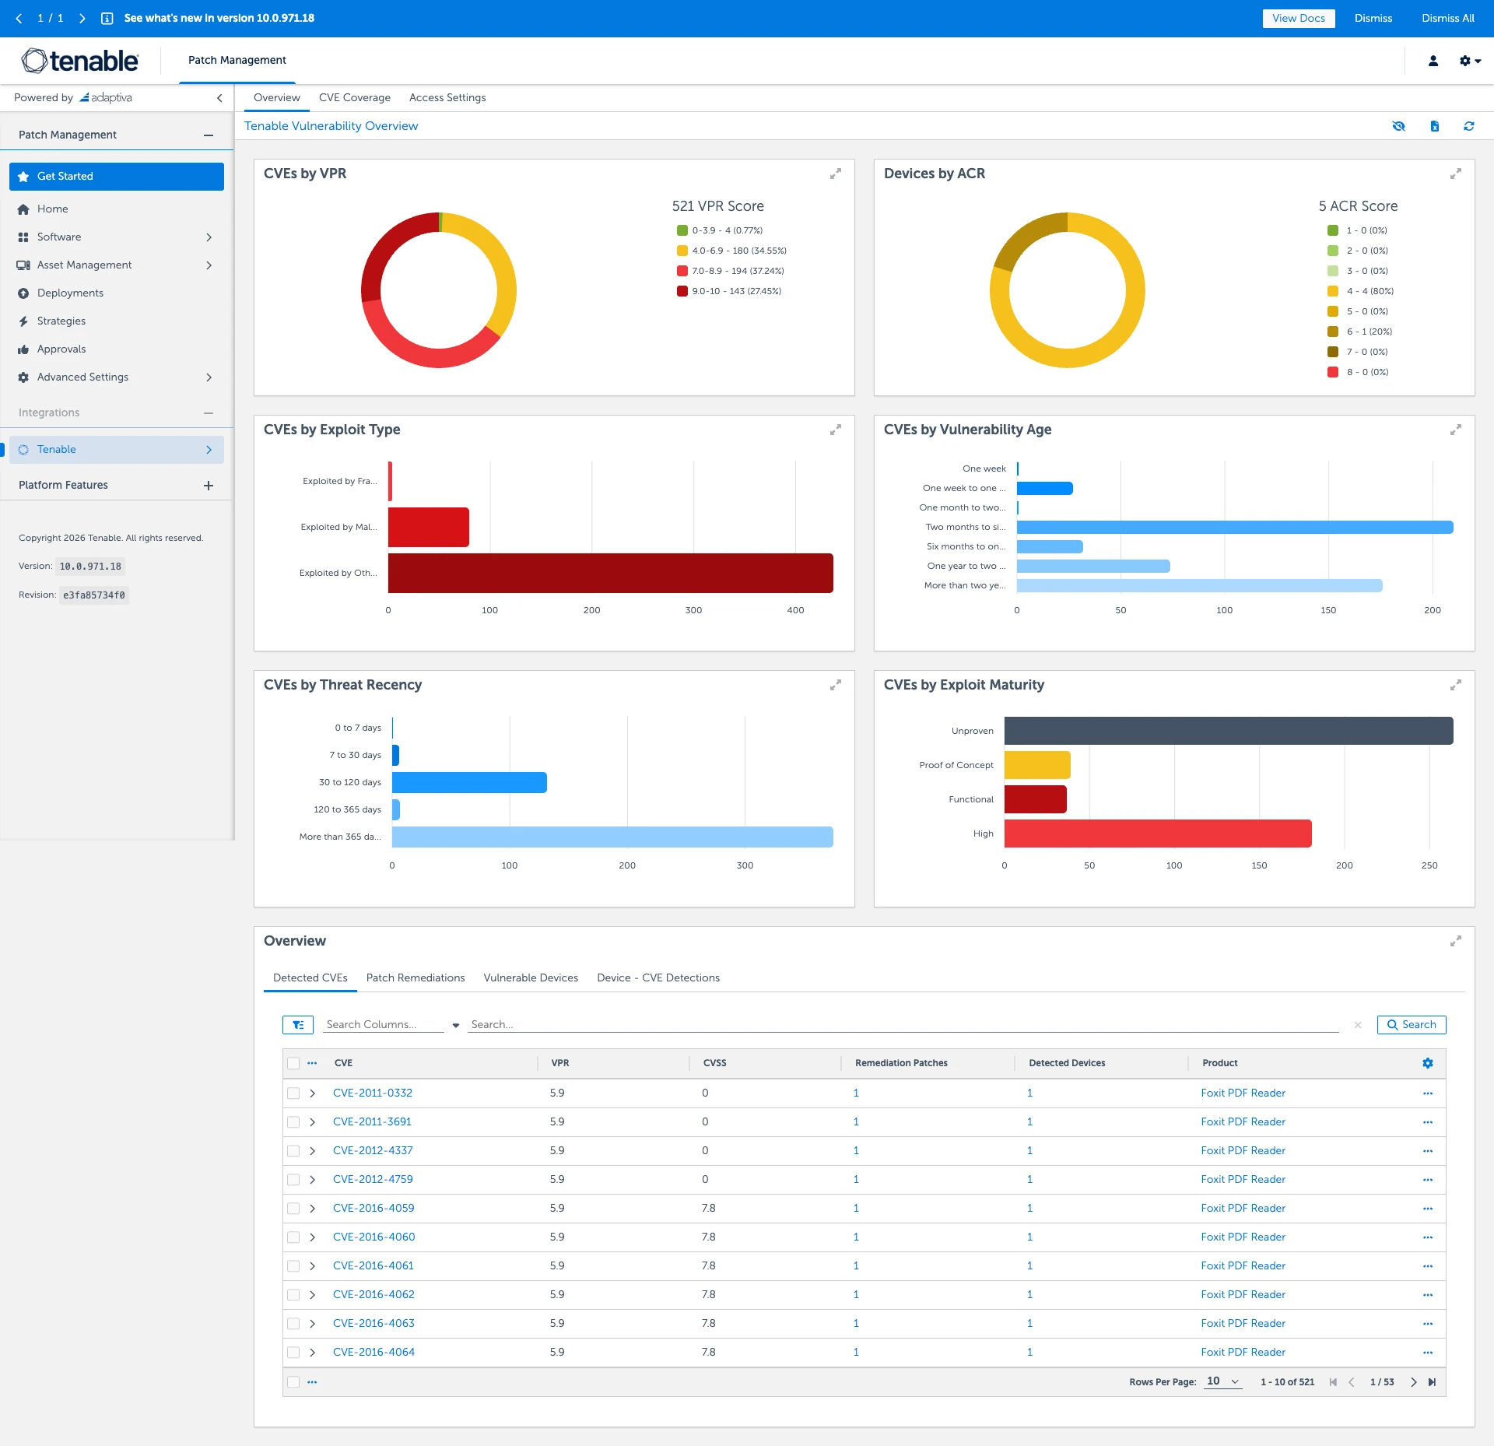Open Home in the sidebar

point(117,209)
